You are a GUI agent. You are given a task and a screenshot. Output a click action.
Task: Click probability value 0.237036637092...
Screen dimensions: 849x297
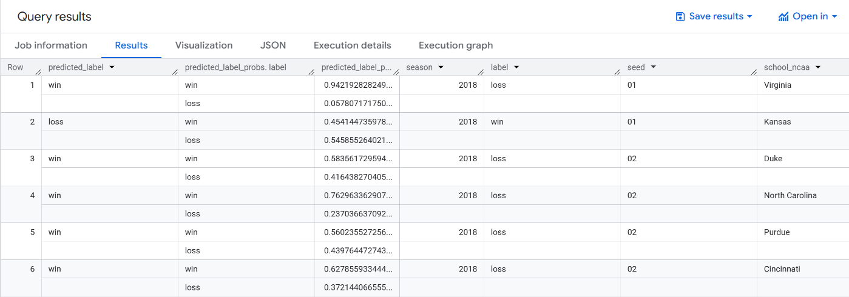click(357, 213)
